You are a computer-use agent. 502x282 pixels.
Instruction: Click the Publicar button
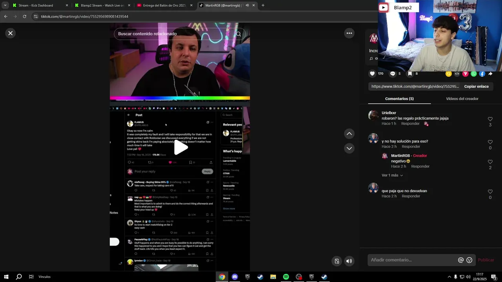click(486, 260)
